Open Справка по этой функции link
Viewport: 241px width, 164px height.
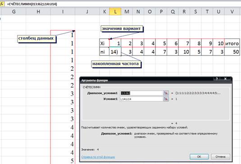[98, 157]
